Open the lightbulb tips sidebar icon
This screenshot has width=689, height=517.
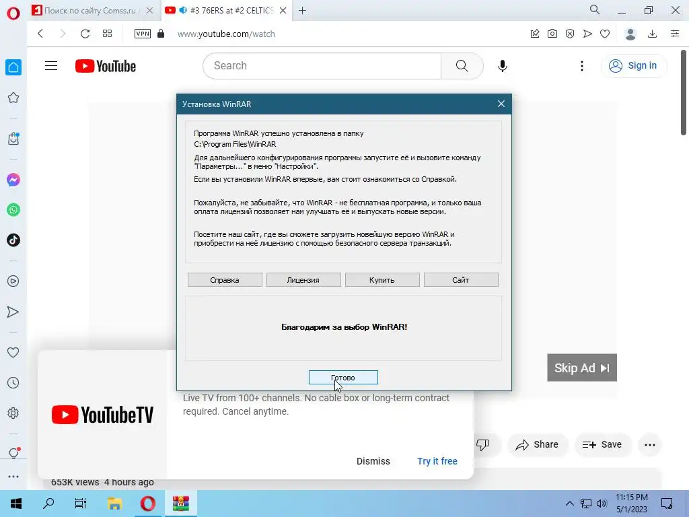(13, 453)
